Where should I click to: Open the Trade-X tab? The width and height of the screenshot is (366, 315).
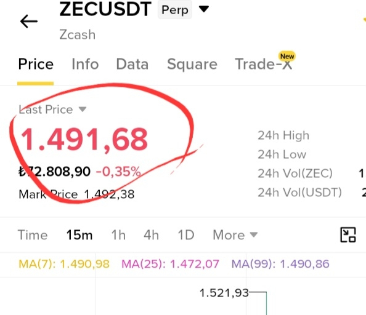[263, 64]
